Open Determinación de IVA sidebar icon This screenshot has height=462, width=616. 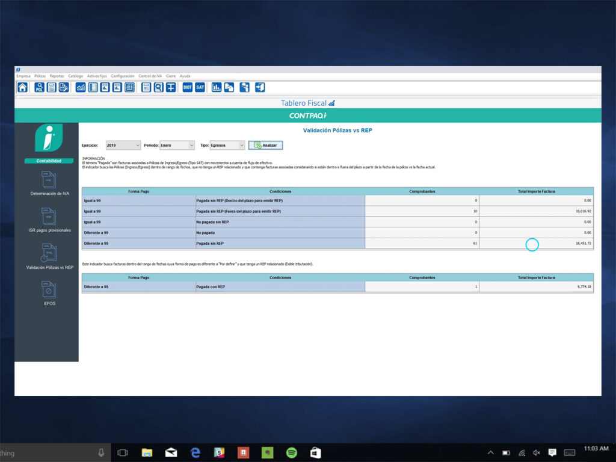pyautogui.click(x=49, y=179)
